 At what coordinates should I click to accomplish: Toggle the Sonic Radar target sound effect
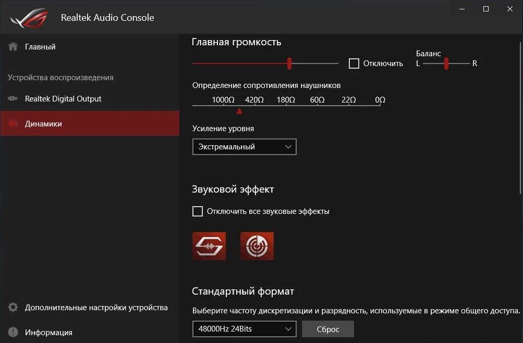(x=257, y=246)
